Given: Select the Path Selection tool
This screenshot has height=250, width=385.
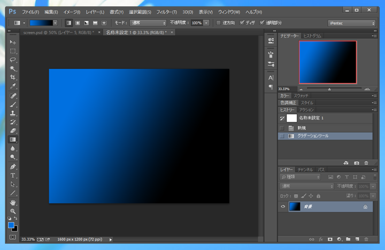Looking at the screenshot, I should pos(13,184).
